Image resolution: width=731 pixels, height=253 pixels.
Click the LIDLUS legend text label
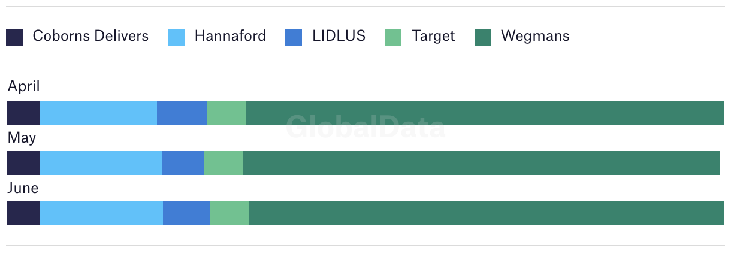tap(339, 36)
